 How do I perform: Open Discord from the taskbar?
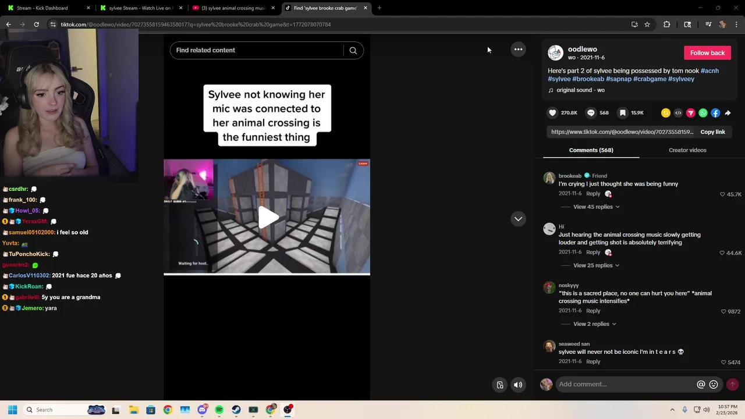pos(202,410)
